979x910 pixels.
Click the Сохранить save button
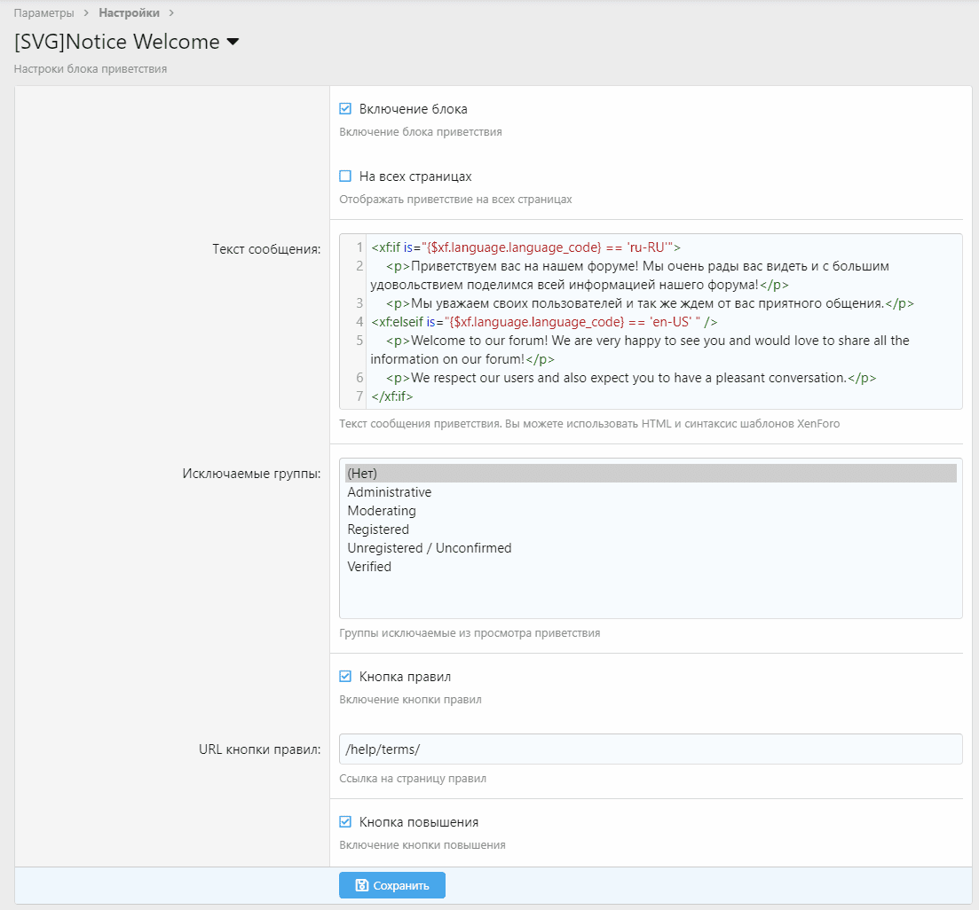(391, 885)
